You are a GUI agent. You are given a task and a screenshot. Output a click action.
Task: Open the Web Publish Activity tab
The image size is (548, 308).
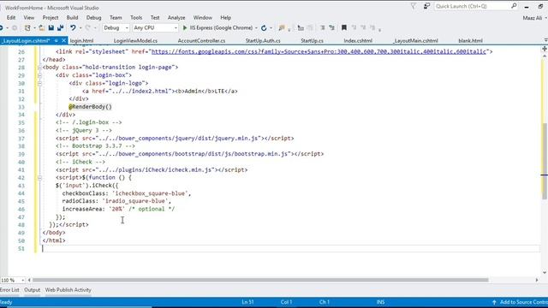click(x=68, y=290)
